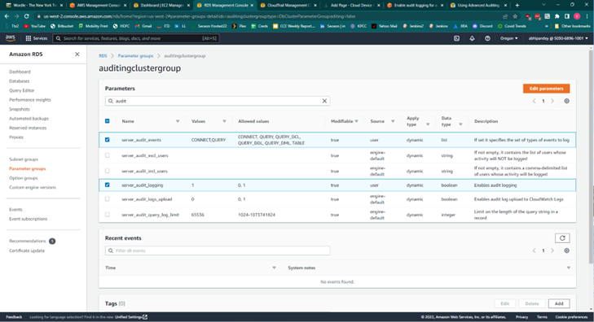Image resolution: width=594 pixels, height=322 pixels.
Task: Check server_audit_logs_upload row checkbox
Action: point(108,198)
